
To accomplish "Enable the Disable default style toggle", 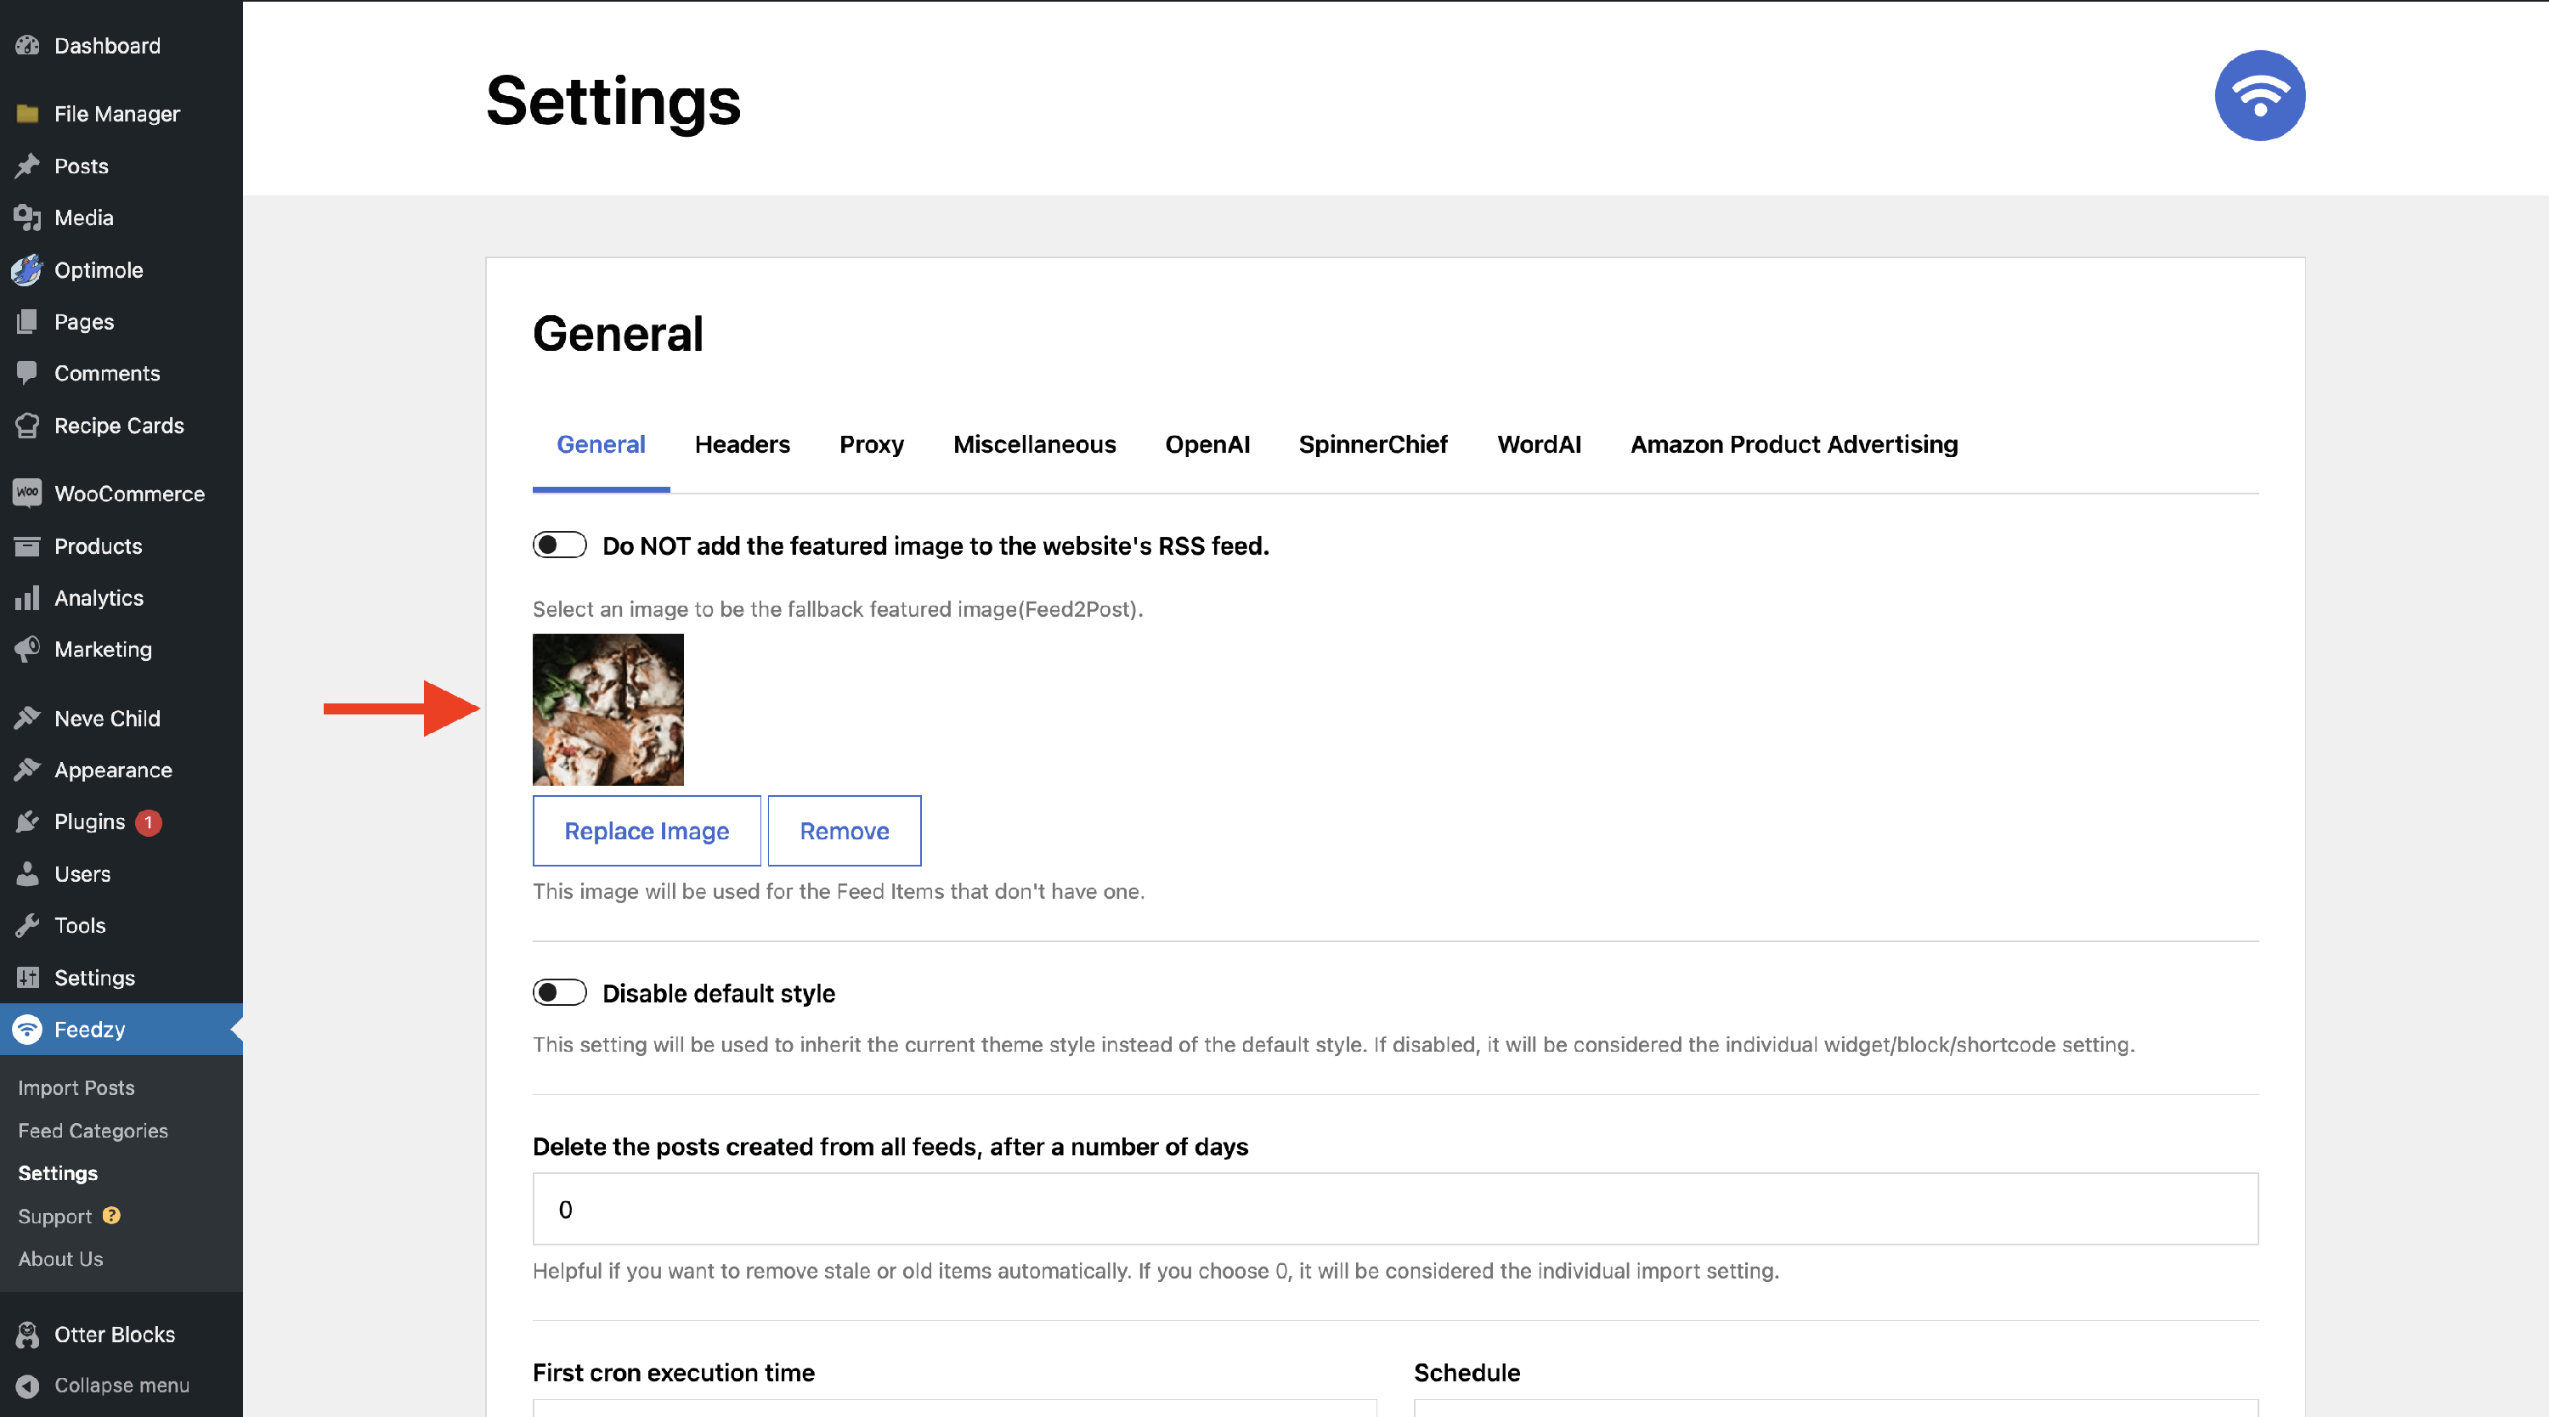I will (559, 992).
